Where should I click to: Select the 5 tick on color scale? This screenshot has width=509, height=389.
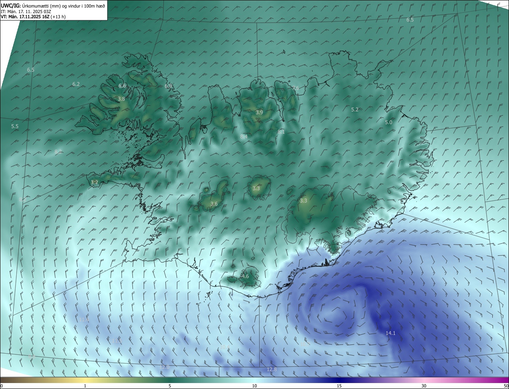tap(170, 386)
